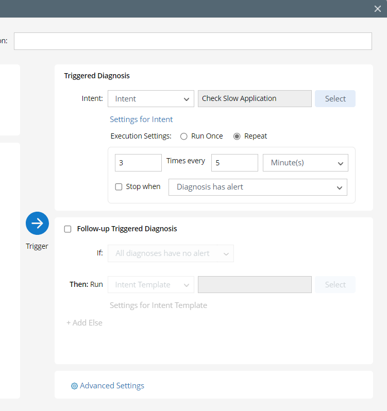Open the Settings for Intent link
The image size is (387, 411).
point(141,119)
